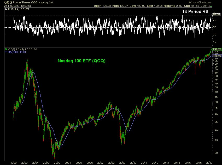222x165 pixels.
Task: Click the RSI(14) 85.05 legend text
Action: (x=19, y=9)
